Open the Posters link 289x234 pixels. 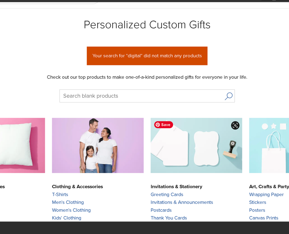[257, 210]
